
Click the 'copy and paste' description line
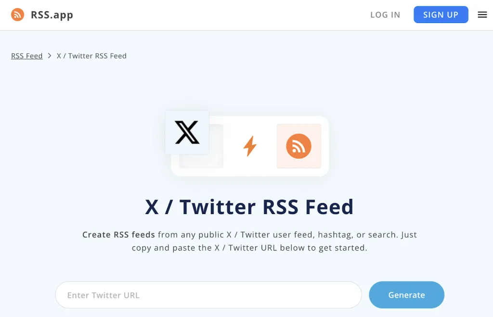(249, 248)
